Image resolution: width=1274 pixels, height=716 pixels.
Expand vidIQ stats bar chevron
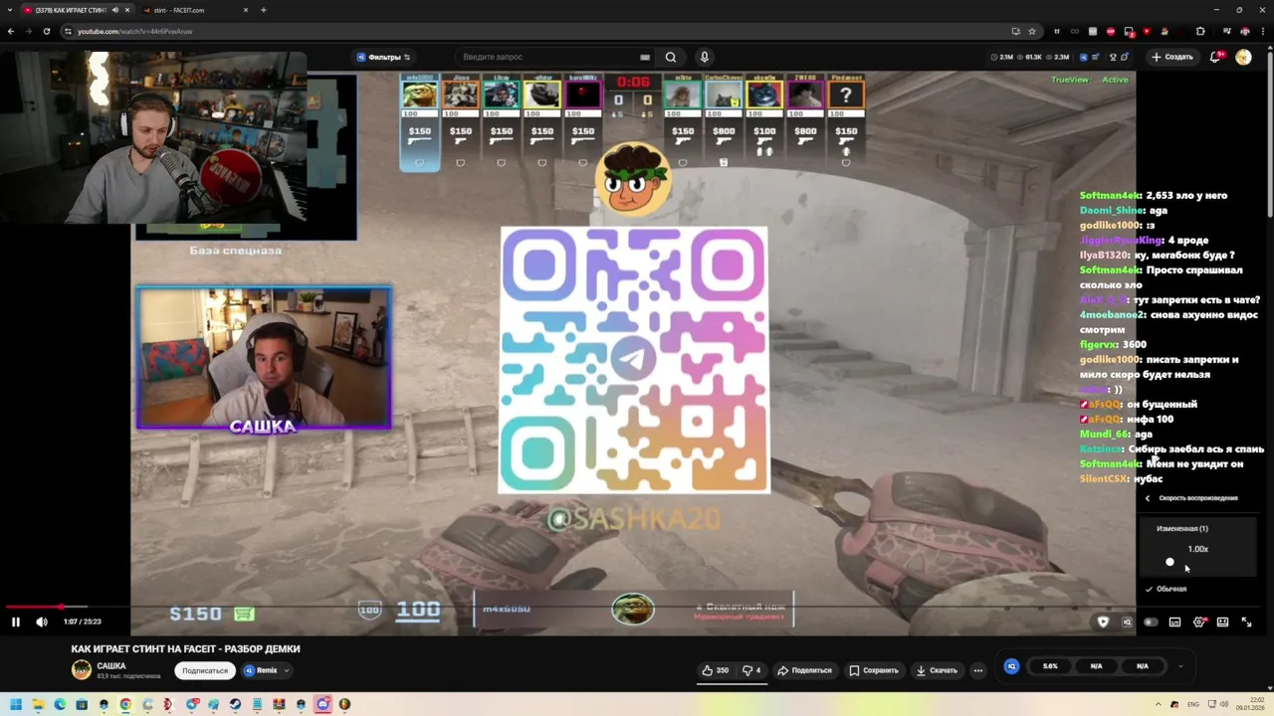(x=1180, y=666)
